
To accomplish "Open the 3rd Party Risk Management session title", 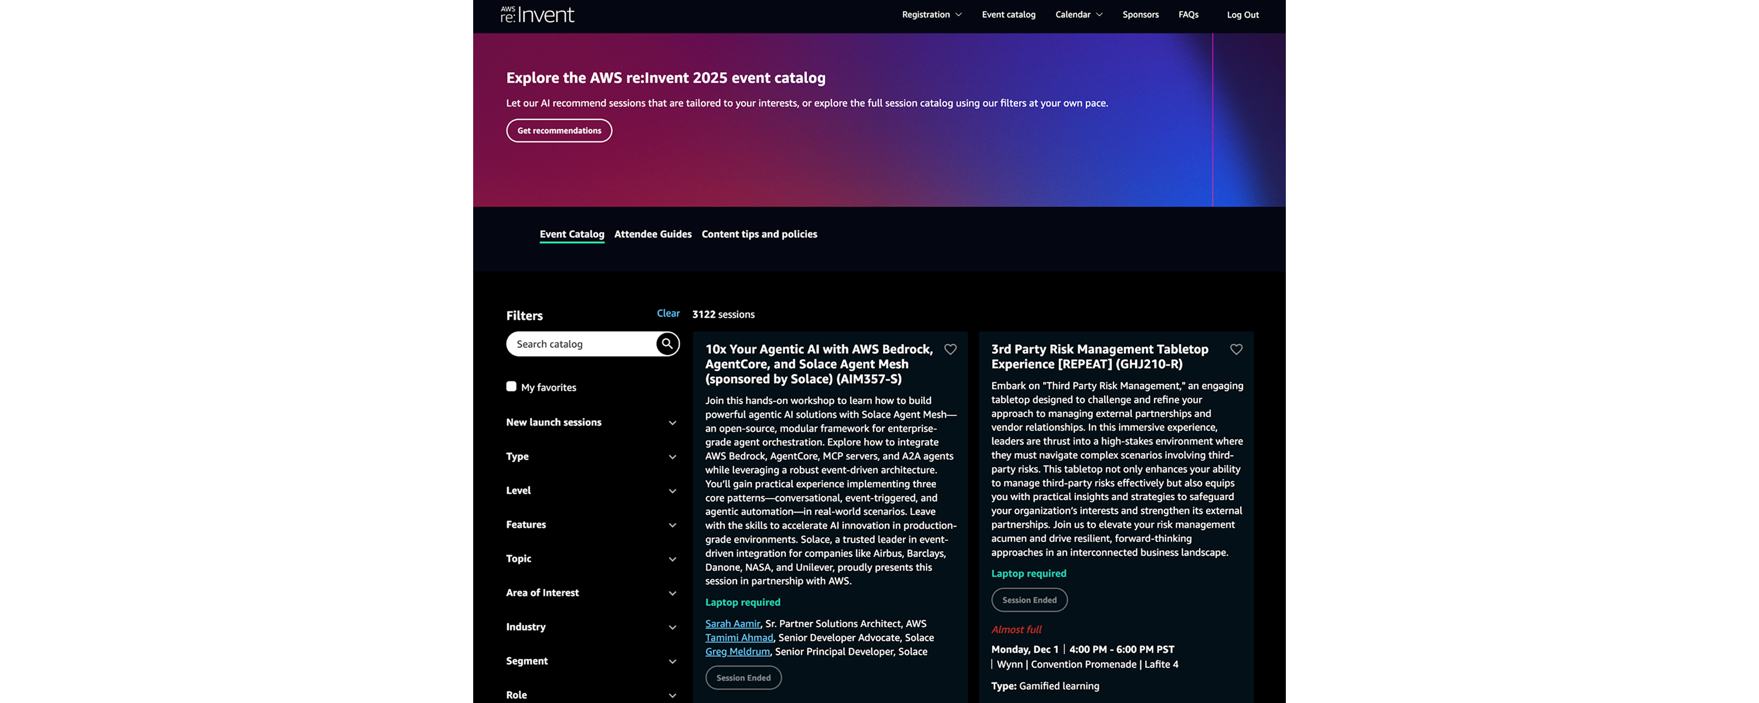I will 1099,356.
